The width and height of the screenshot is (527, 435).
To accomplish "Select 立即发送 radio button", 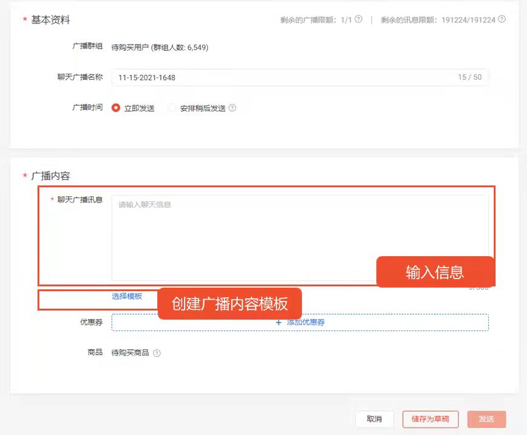I will coord(116,108).
